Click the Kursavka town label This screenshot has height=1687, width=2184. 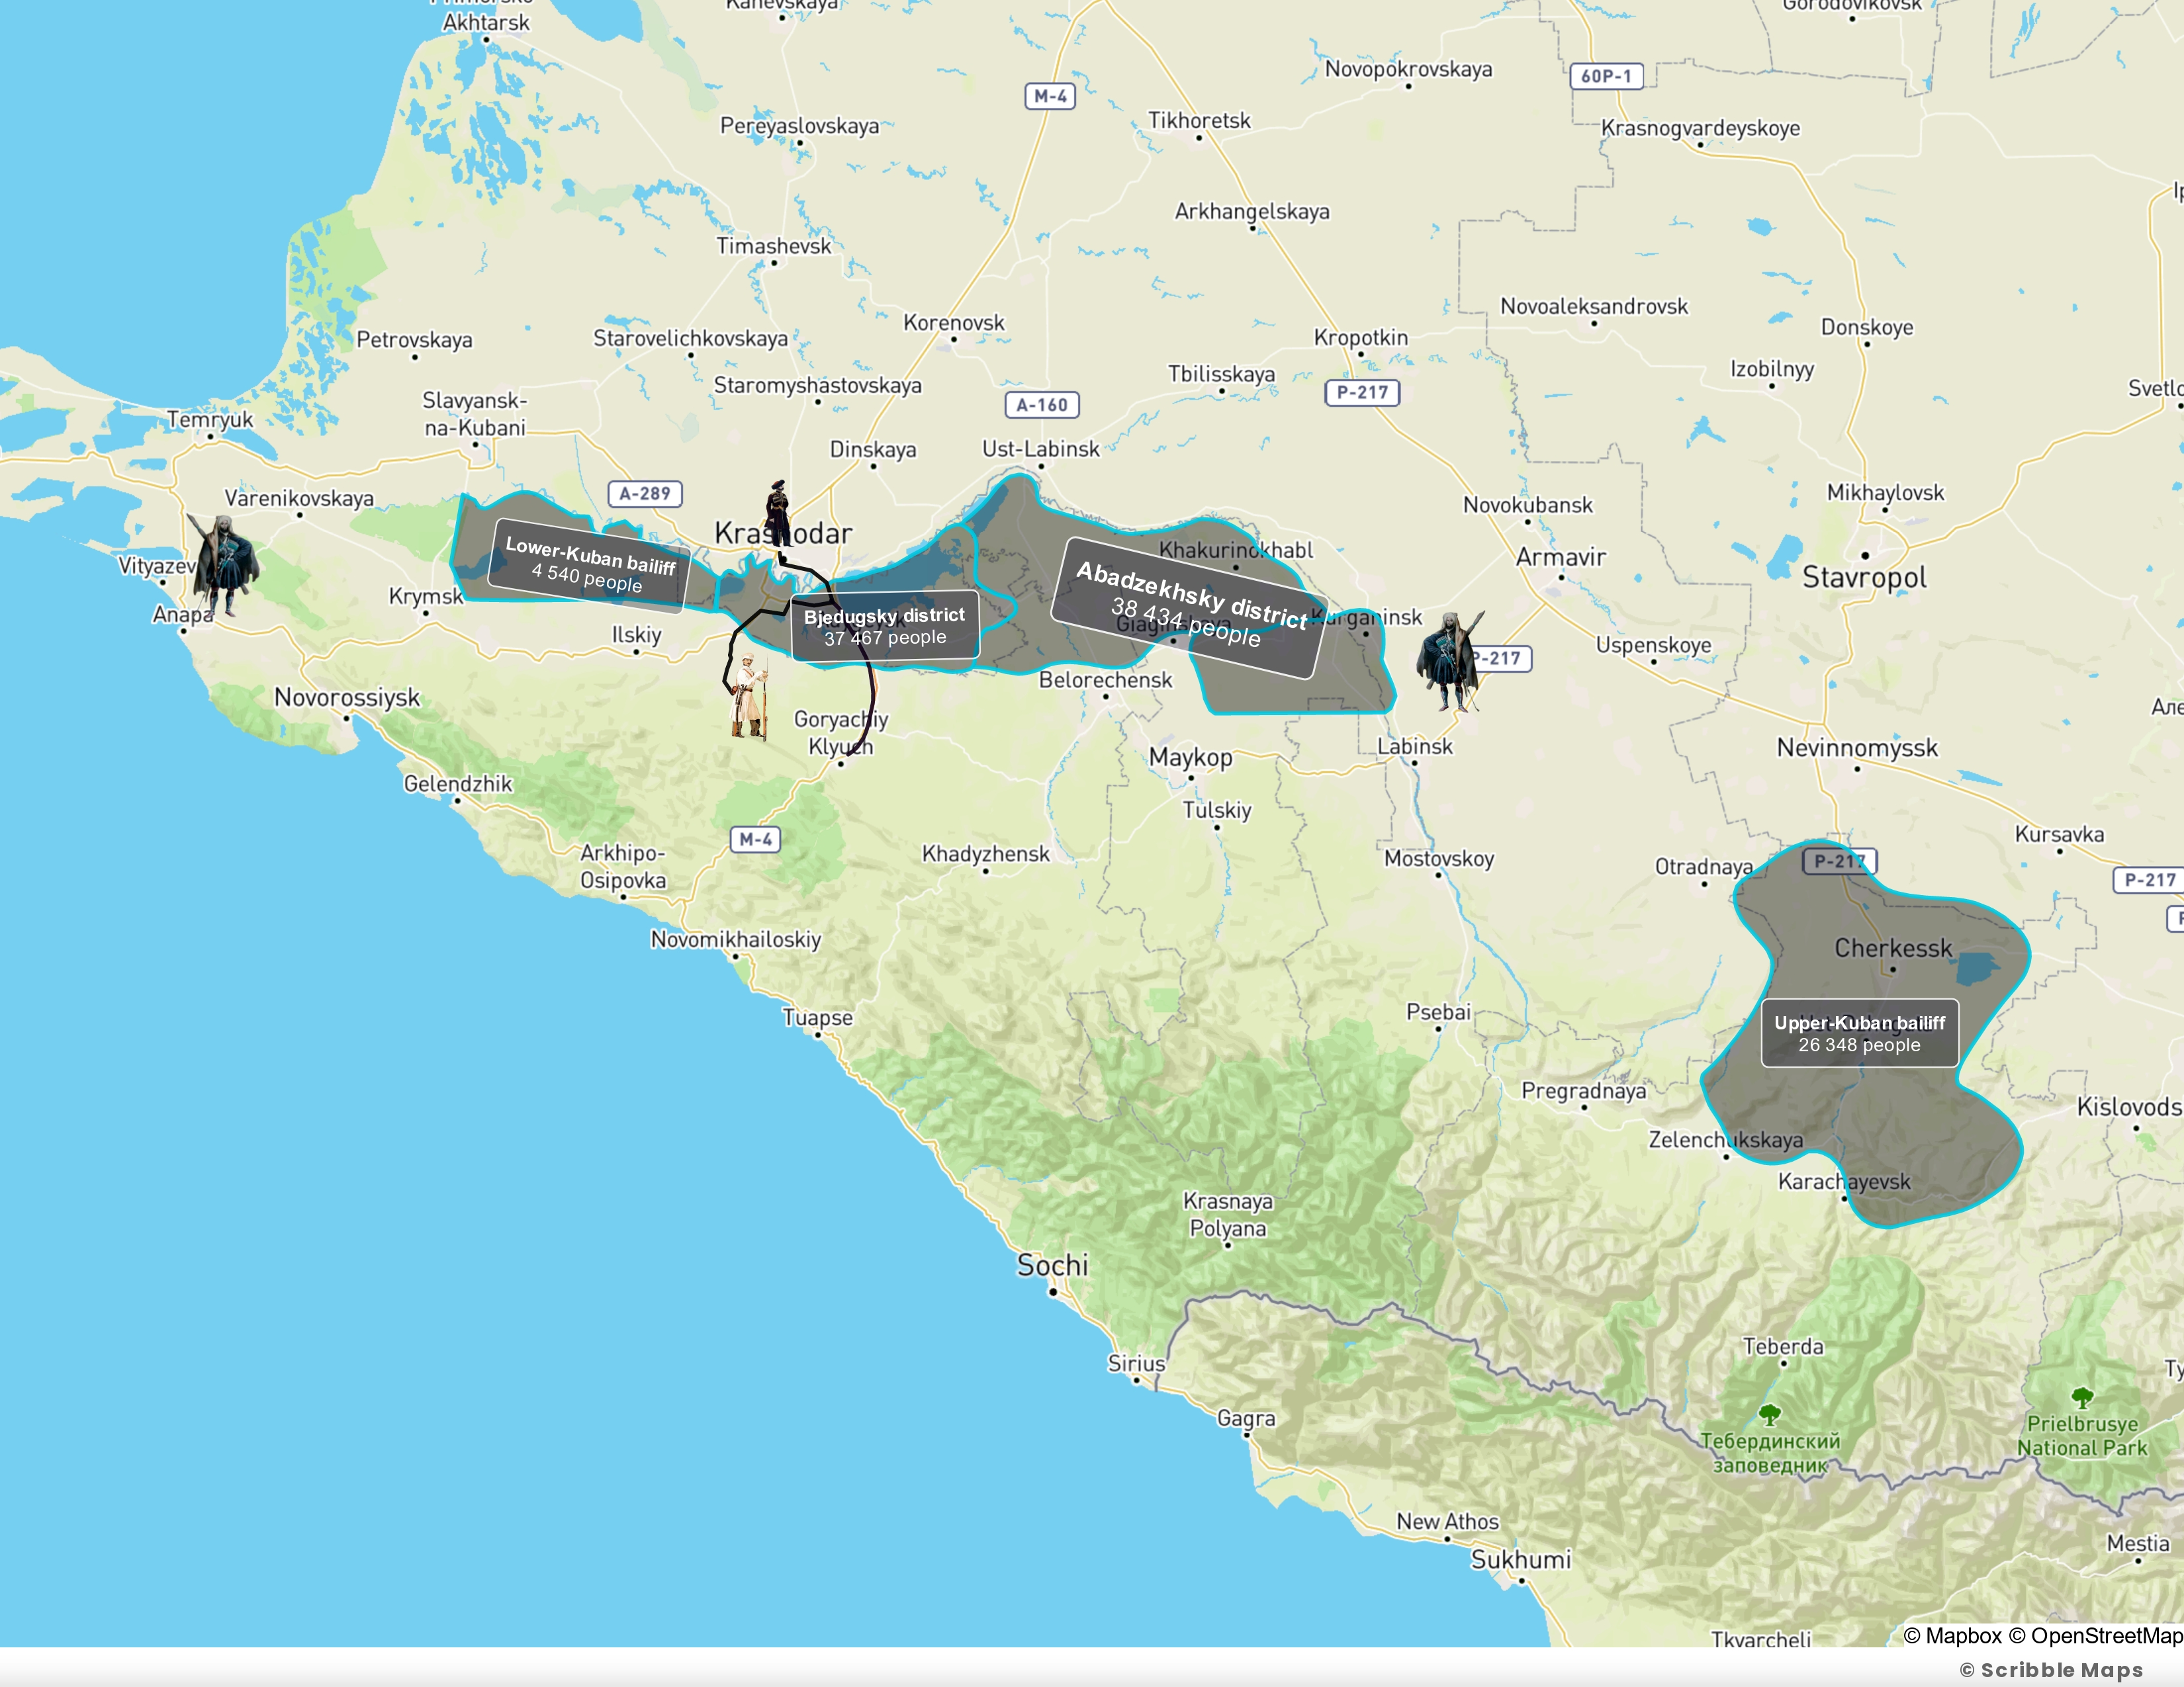tap(2059, 834)
